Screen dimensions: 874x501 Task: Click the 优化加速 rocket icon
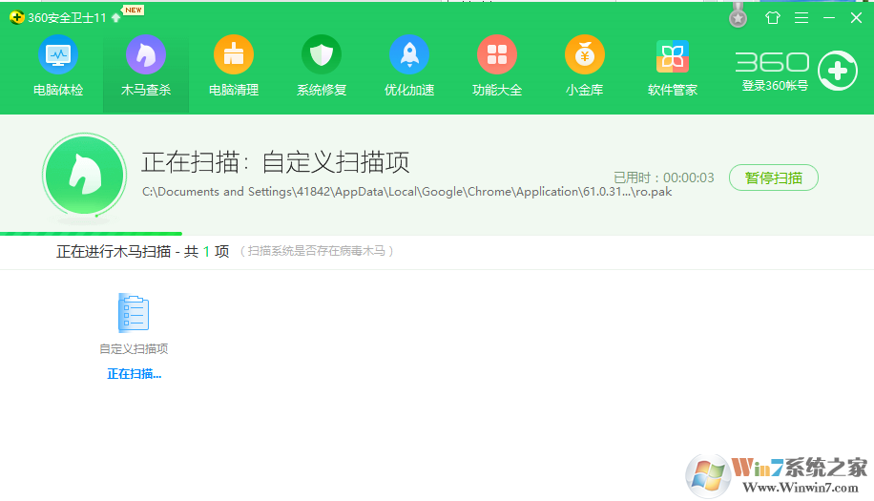tap(409, 55)
